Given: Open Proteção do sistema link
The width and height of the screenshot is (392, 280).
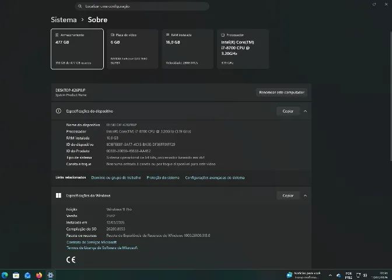Looking at the screenshot, I should pos(163,177).
